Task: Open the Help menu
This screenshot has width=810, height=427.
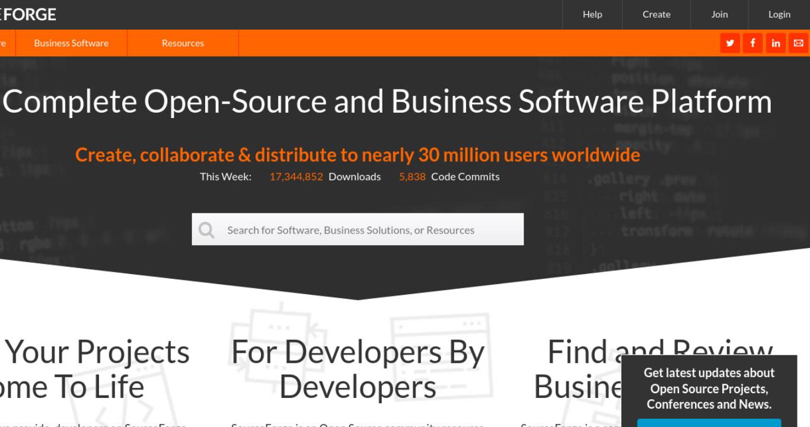Action: coord(592,14)
